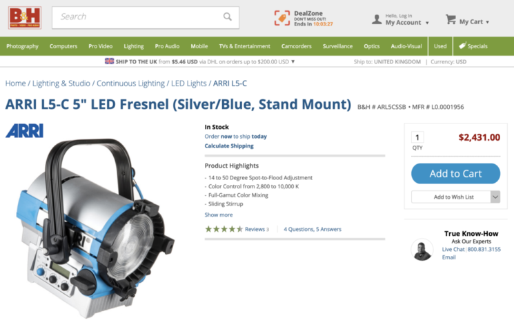Open the Calculate Shipping link

[229, 146]
